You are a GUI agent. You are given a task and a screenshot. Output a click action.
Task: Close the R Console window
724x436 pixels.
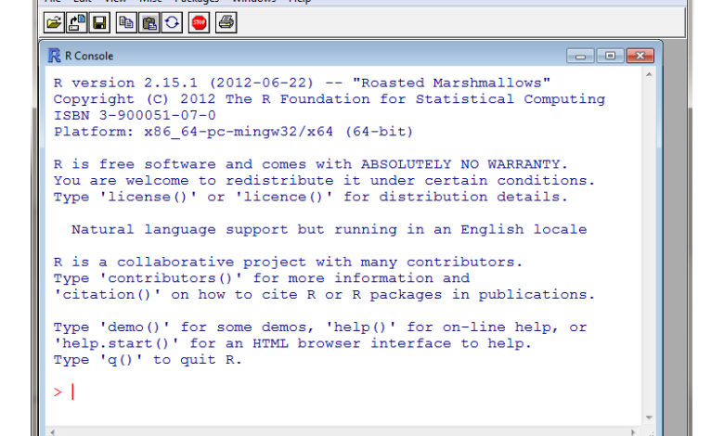640,56
